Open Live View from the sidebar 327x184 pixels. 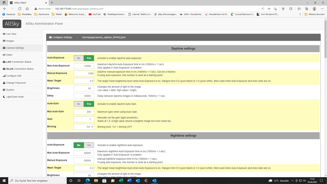pyautogui.click(x=11, y=34)
